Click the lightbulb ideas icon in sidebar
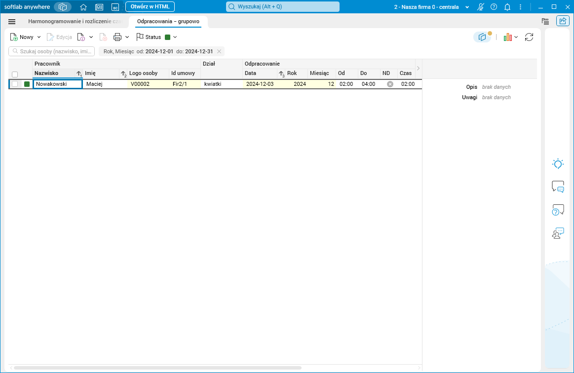 558,164
